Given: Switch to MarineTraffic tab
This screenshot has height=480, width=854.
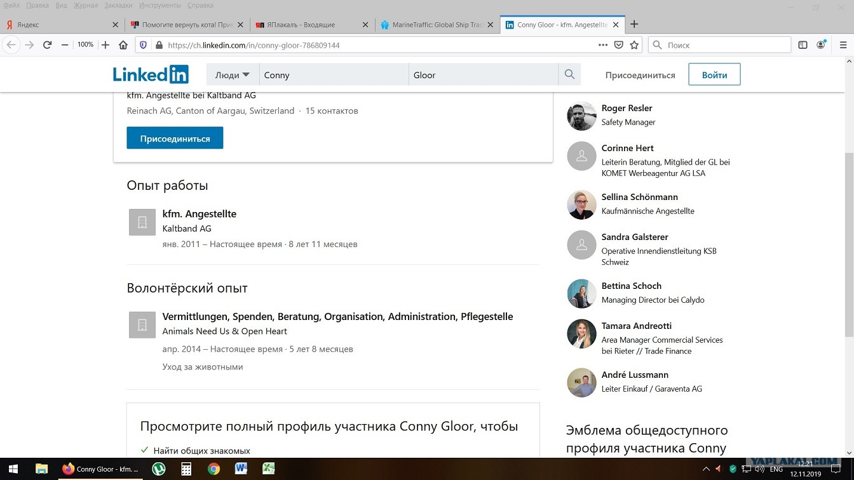Looking at the screenshot, I should pyautogui.click(x=437, y=25).
